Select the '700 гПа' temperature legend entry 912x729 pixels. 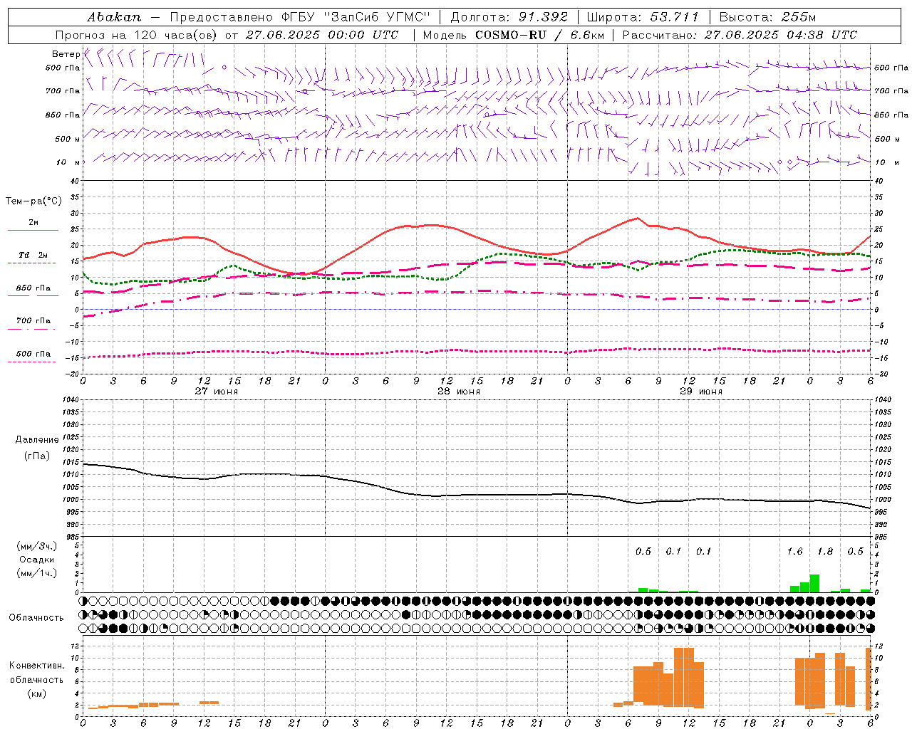pos(33,321)
